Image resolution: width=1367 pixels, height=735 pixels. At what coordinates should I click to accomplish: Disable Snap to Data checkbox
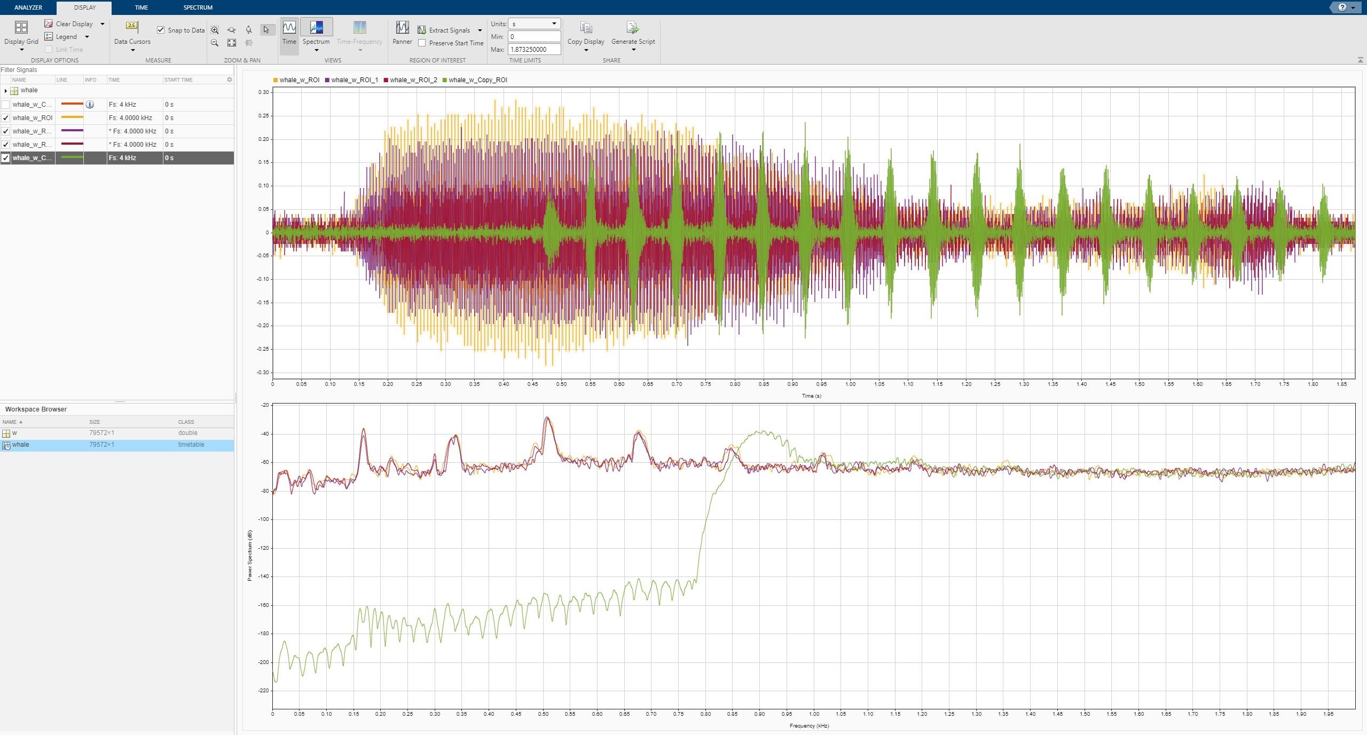[161, 30]
